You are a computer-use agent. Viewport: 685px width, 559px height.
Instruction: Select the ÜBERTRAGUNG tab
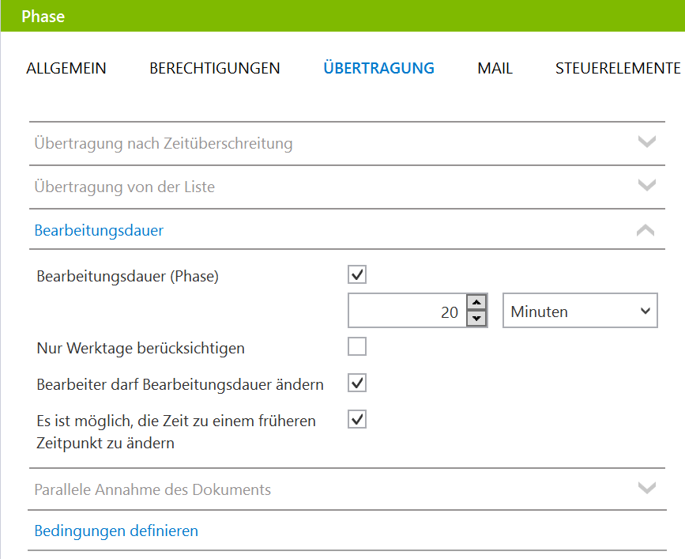tap(378, 68)
